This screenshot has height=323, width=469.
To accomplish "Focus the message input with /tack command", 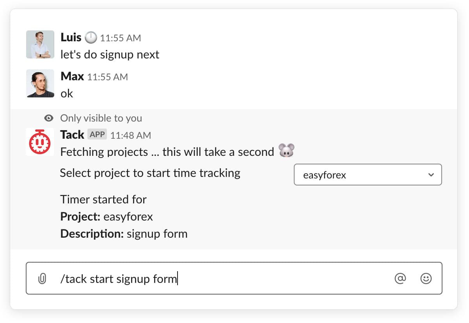I will click(x=234, y=278).
